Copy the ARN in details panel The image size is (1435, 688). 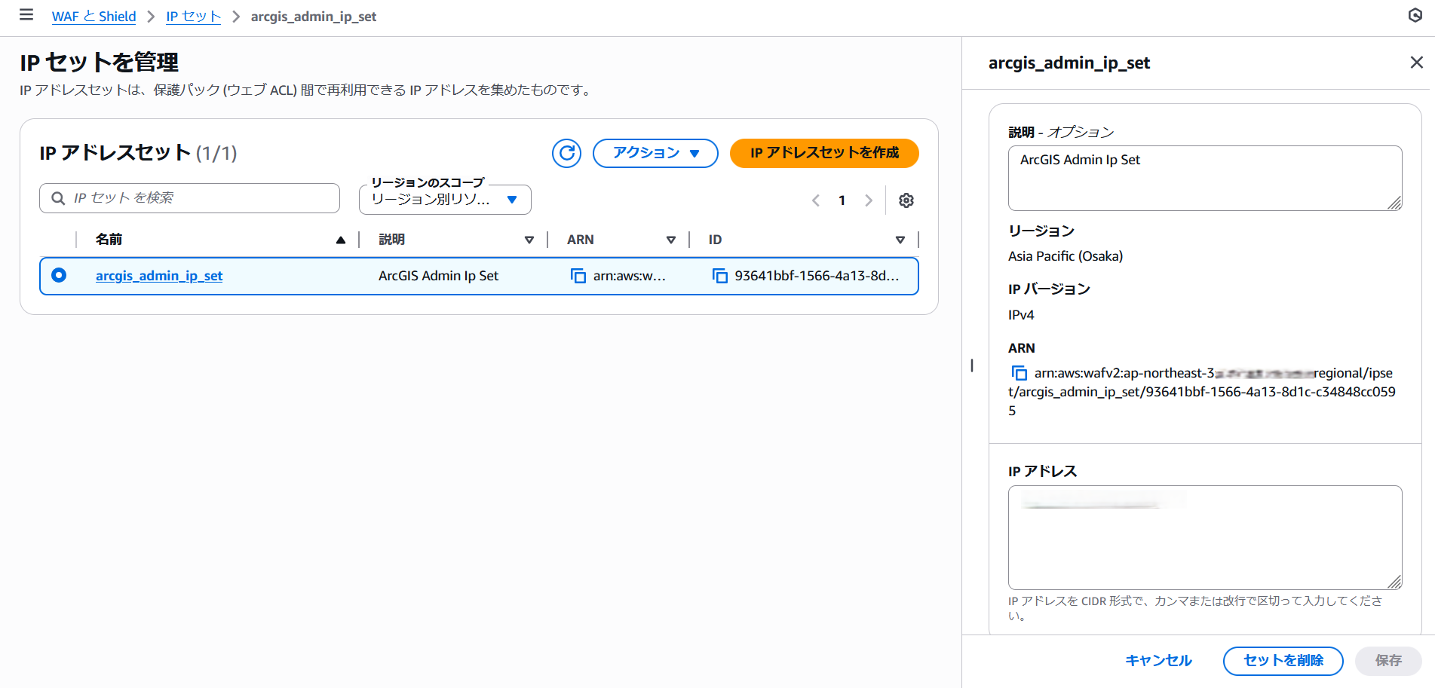(x=1019, y=373)
